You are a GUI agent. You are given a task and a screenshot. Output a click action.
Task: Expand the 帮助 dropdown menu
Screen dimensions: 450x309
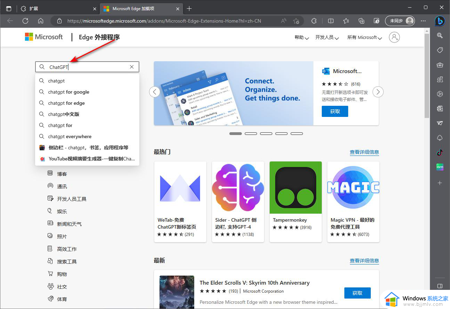pos(302,37)
